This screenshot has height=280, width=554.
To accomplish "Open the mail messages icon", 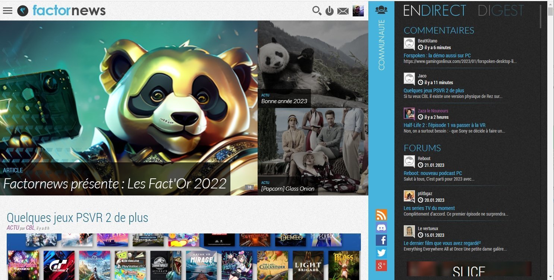I will (343, 11).
